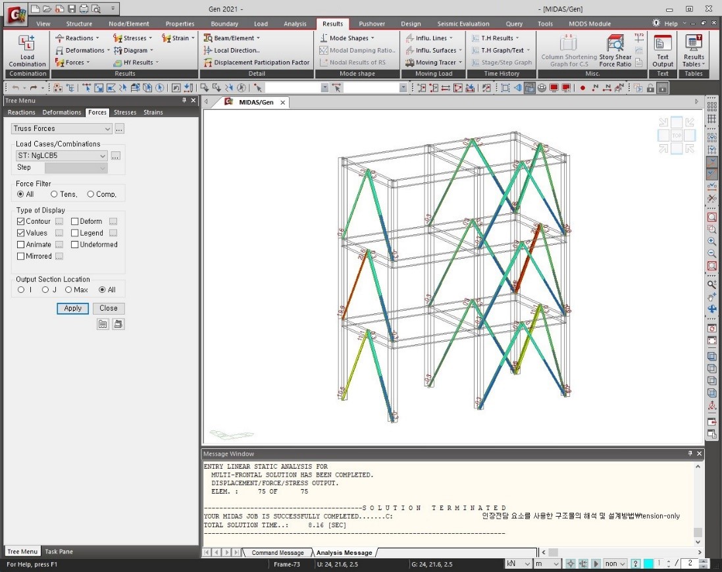Image resolution: width=722 pixels, height=572 pixels.
Task: Open the Stresses tab in Tree Menu
Action: point(125,113)
